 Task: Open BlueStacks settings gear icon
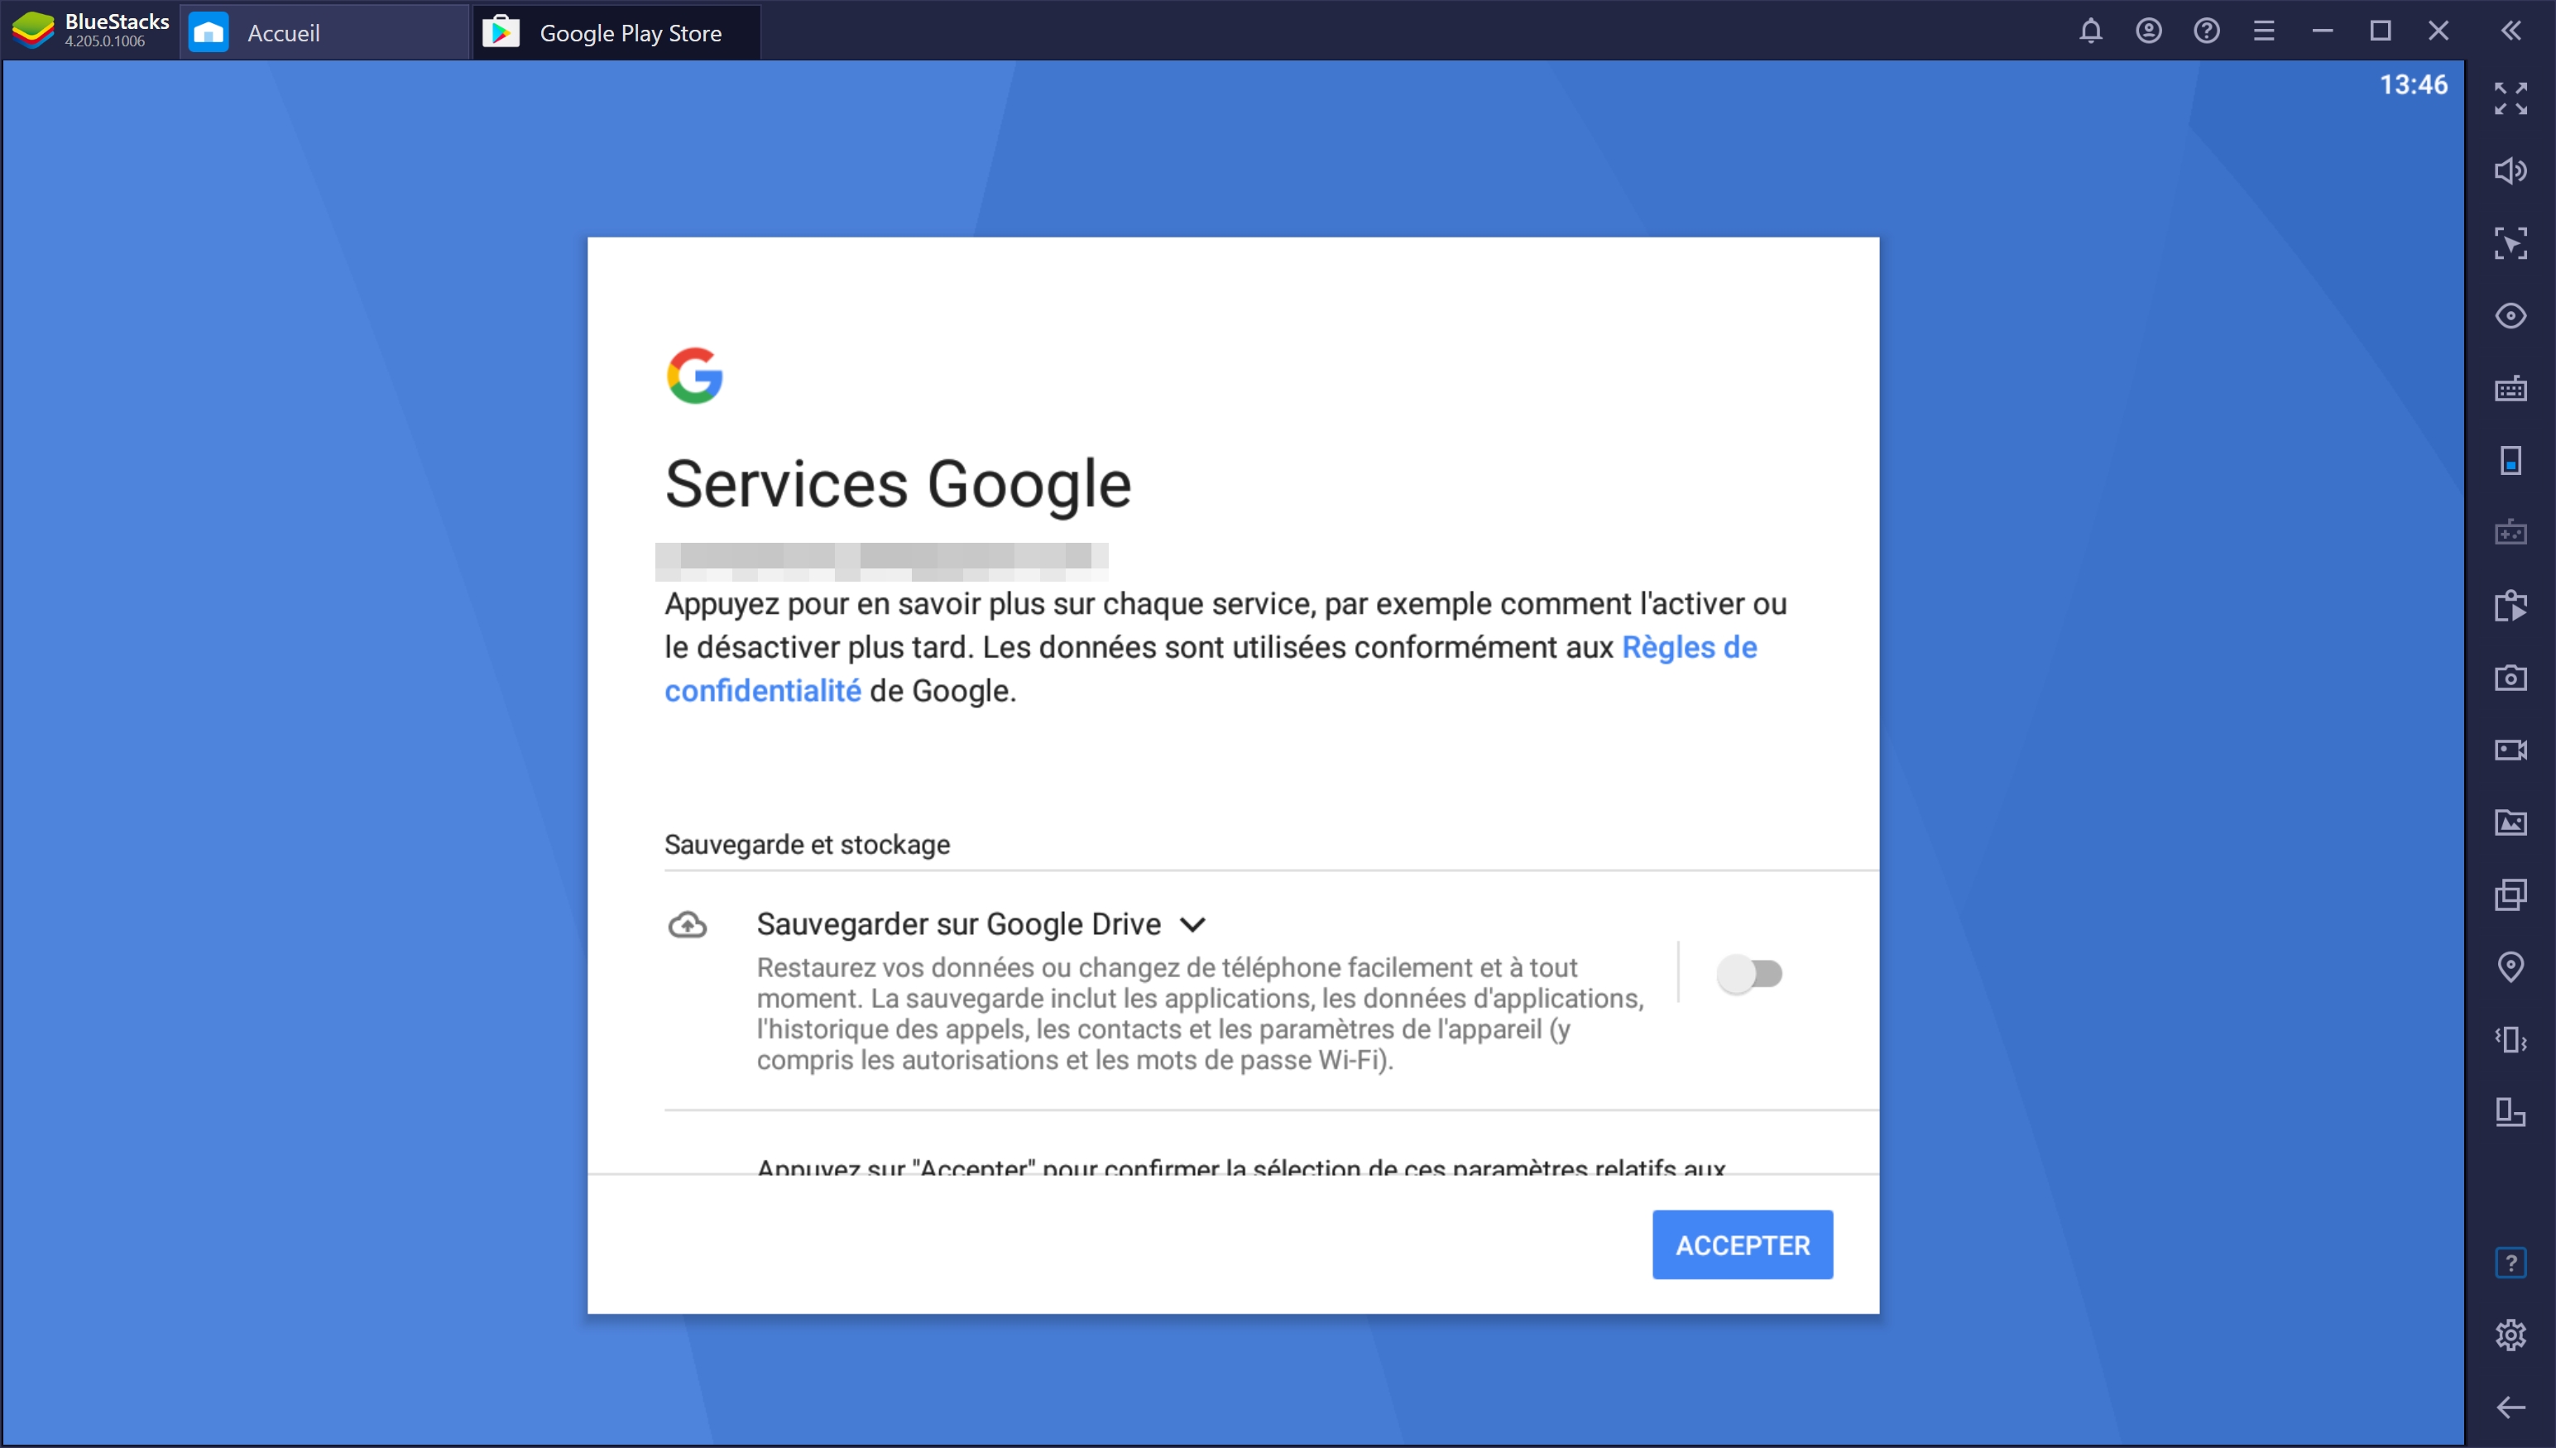point(2510,1335)
